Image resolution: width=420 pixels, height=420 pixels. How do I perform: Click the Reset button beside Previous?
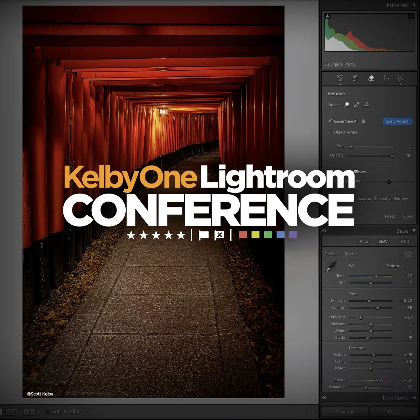click(x=394, y=412)
